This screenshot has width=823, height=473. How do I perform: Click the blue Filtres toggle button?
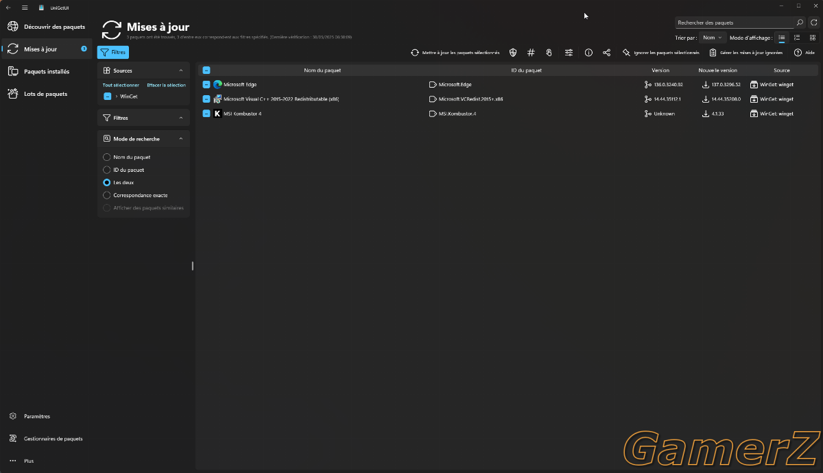click(x=113, y=52)
